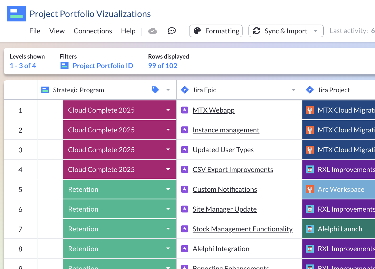Image resolution: width=375 pixels, height=269 pixels.
Task: Click the wrench project icon in row 2
Action: pos(310,130)
